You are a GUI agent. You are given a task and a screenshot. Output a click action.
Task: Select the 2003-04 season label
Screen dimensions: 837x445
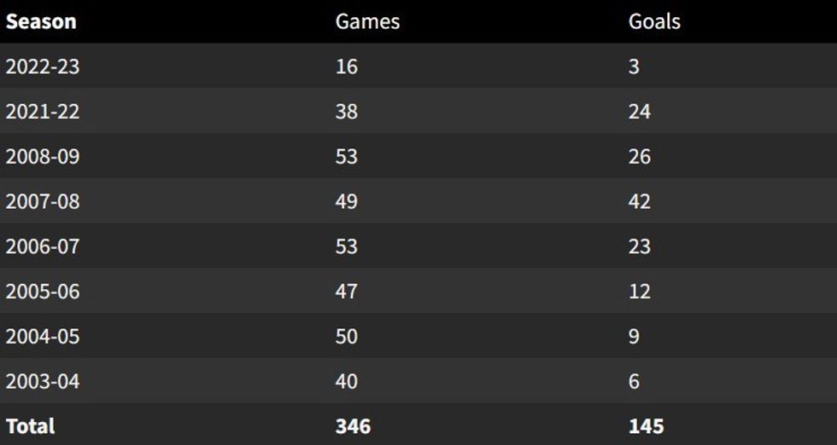43,381
